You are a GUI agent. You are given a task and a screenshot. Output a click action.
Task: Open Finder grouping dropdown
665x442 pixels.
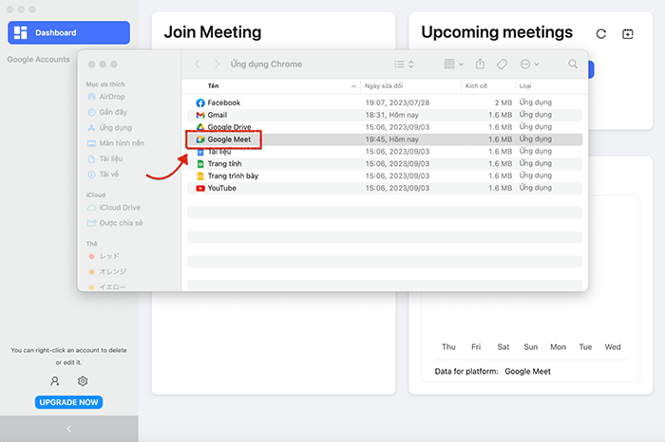point(453,64)
